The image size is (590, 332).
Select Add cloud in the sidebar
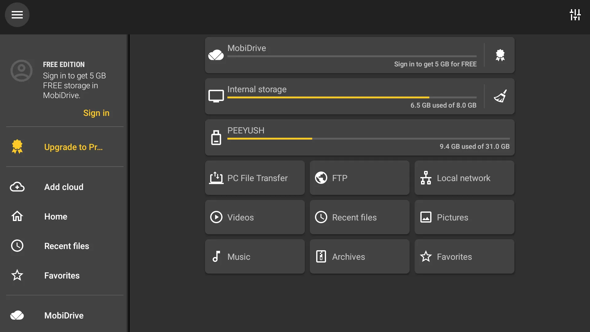[x=65, y=187]
